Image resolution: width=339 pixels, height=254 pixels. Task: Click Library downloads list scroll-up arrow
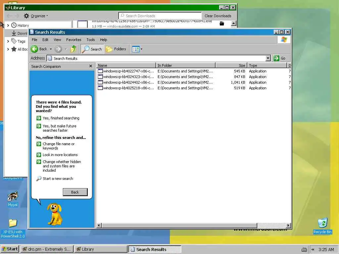coord(233,23)
